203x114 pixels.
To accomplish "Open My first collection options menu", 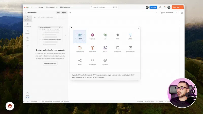I will 61,27.
